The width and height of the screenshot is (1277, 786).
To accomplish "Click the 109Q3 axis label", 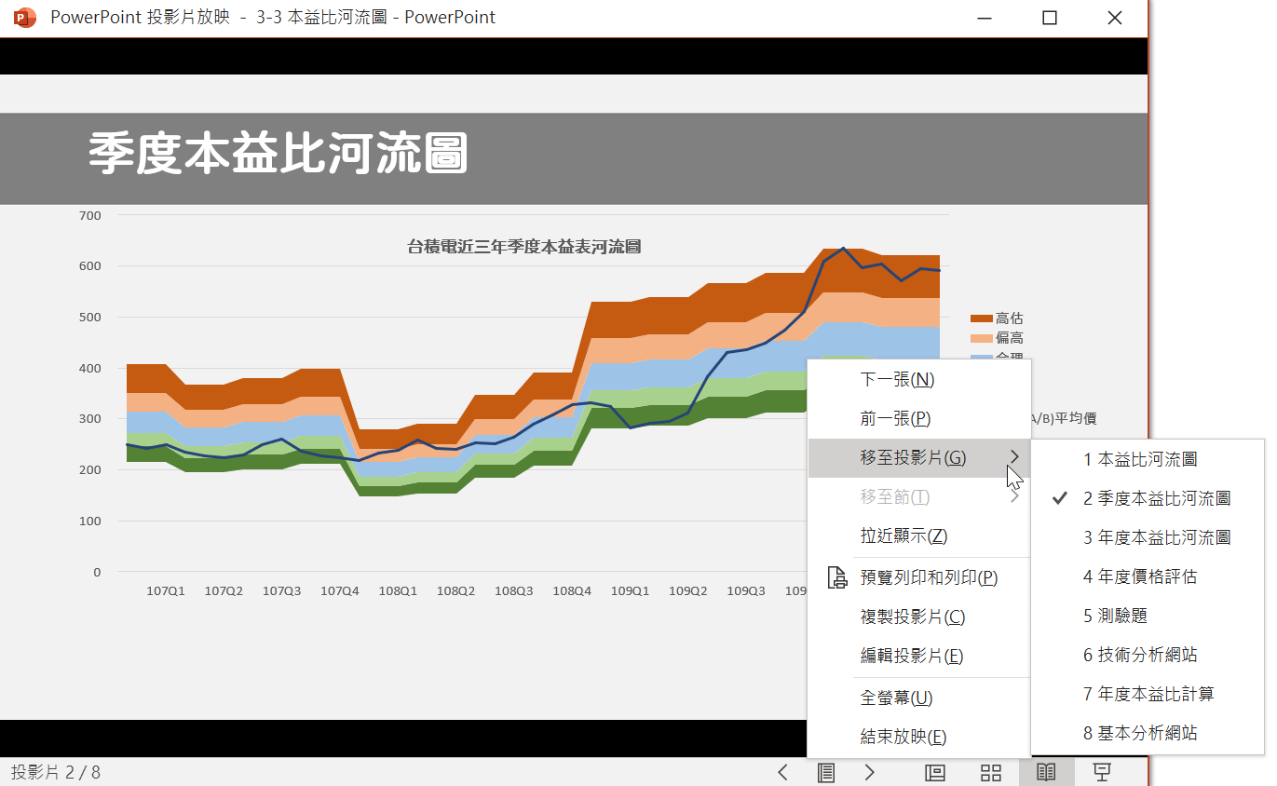I will point(746,590).
